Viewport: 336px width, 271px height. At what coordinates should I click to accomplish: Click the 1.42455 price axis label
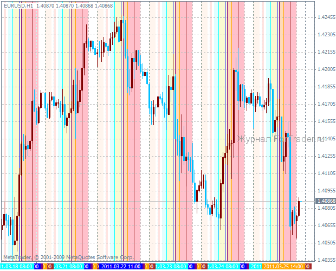tap(326, 17)
